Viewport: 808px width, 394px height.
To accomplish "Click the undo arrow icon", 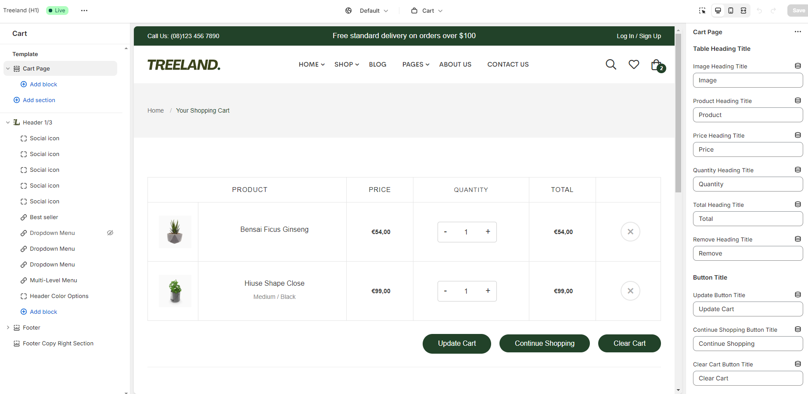I will 759,11.
